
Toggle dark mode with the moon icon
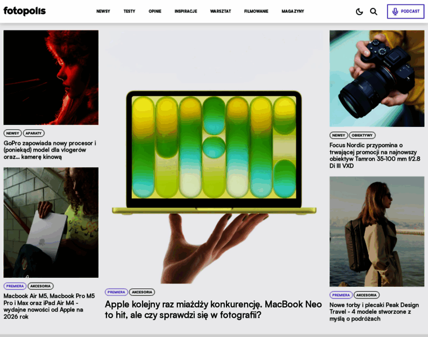pos(359,11)
